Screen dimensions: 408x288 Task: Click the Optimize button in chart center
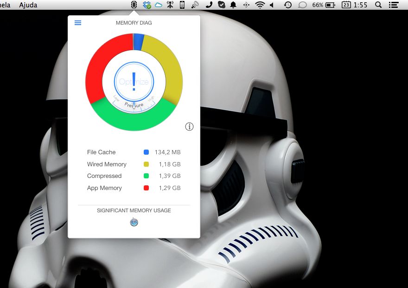click(x=134, y=82)
